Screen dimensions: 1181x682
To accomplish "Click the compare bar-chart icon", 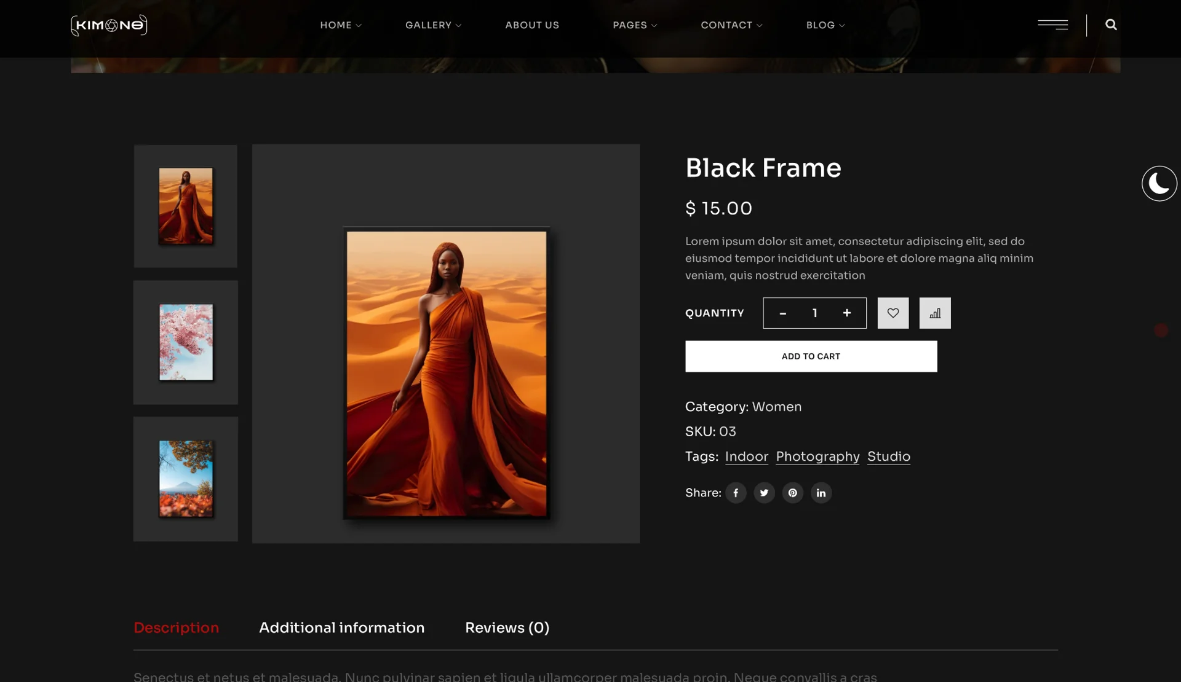I will point(935,313).
